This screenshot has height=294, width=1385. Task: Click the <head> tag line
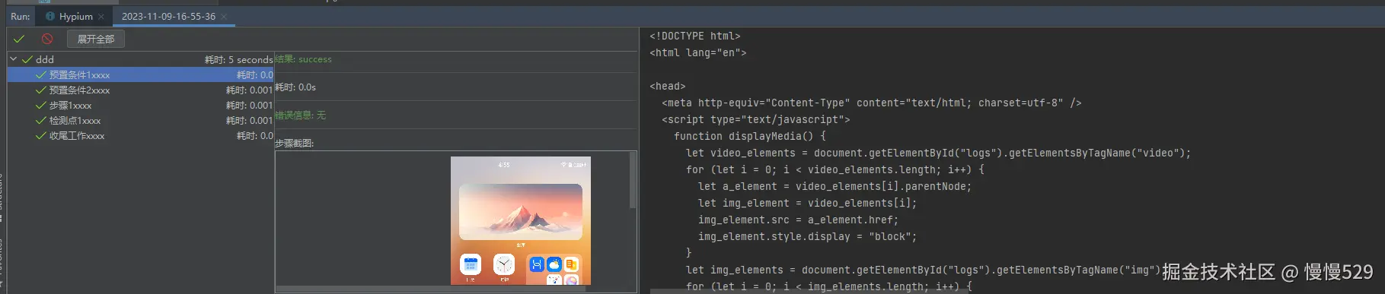pos(668,86)
